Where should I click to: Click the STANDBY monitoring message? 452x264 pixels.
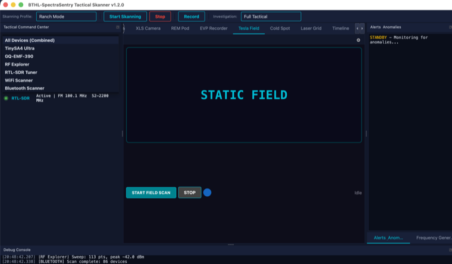click(x=398, y=40)
